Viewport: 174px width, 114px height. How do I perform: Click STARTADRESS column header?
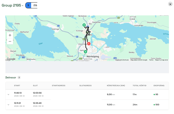[59, 86]
